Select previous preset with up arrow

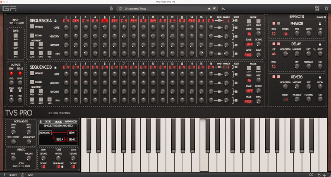pyautogui.click(x=209, y=9)
